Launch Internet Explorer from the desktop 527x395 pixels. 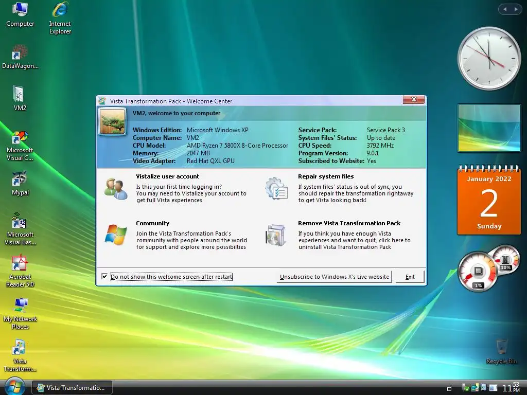click(60, 19)
